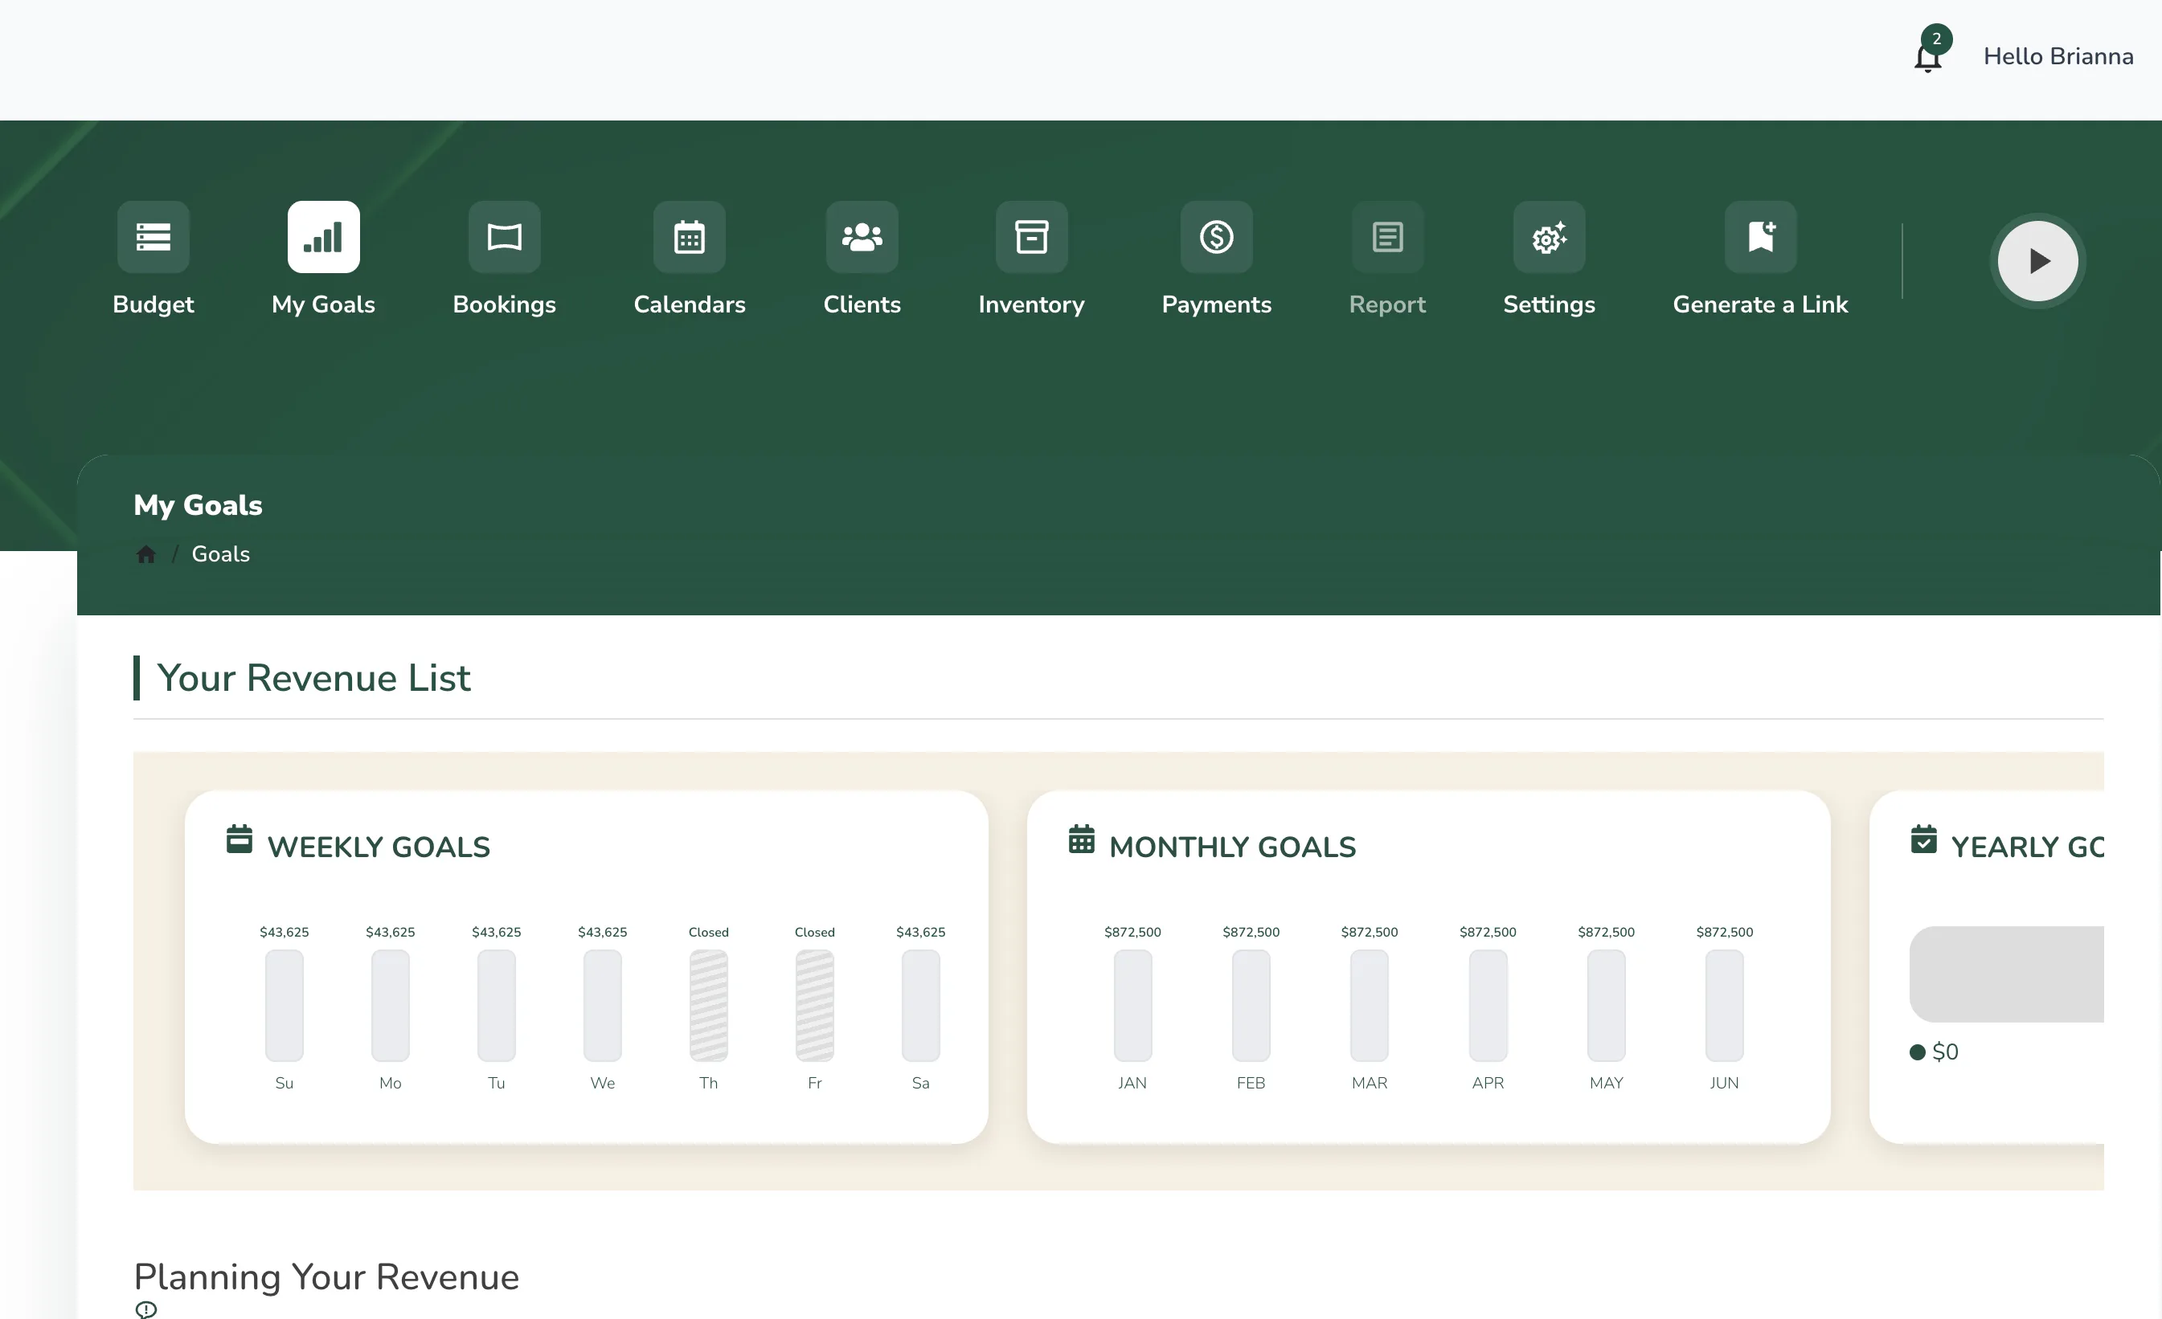Open the Bookings icon

(x=505, y=237)
